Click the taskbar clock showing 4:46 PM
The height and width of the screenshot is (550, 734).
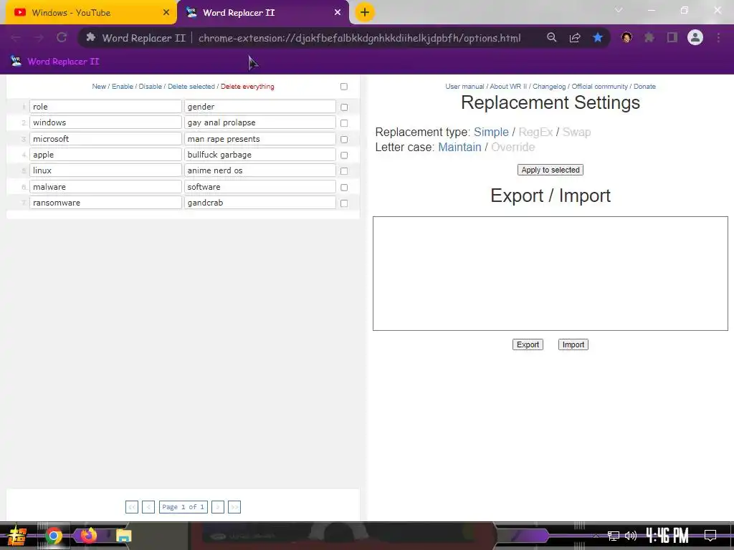point(667,536)
